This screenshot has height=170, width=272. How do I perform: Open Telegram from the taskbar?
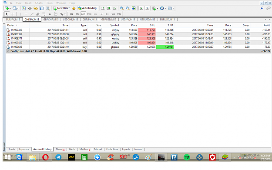pyautogui.click(x=58, y=157)
